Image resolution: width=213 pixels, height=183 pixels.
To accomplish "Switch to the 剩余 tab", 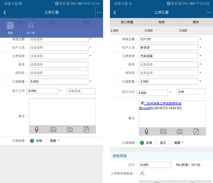I will coord(196,22).
